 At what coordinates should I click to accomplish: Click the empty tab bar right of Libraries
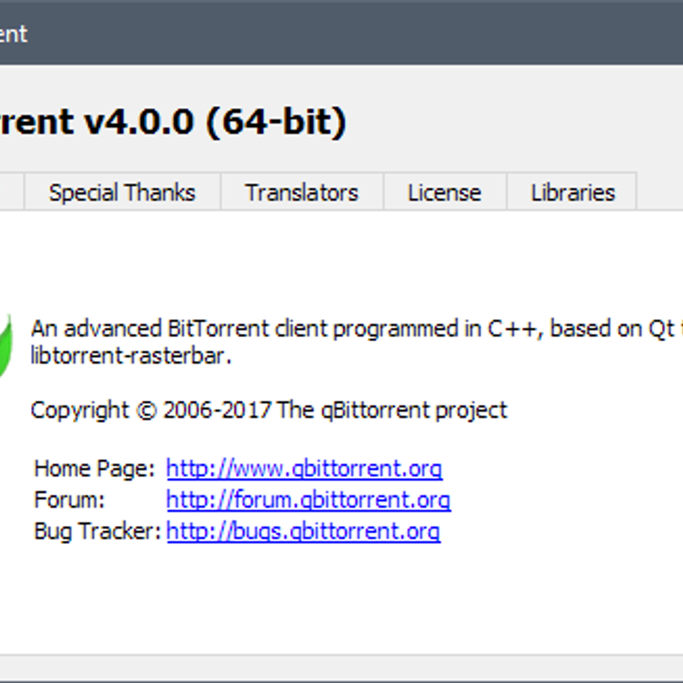pos(660,192)
